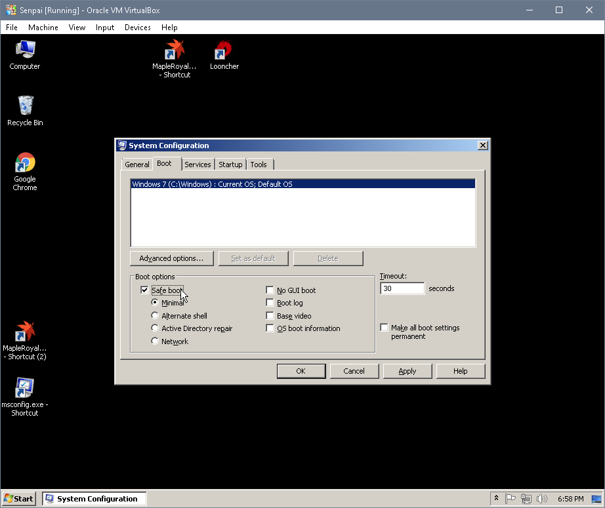This screenshot has height=508, width=605.
Task: Go to the Startup tab
Action: 230,165
